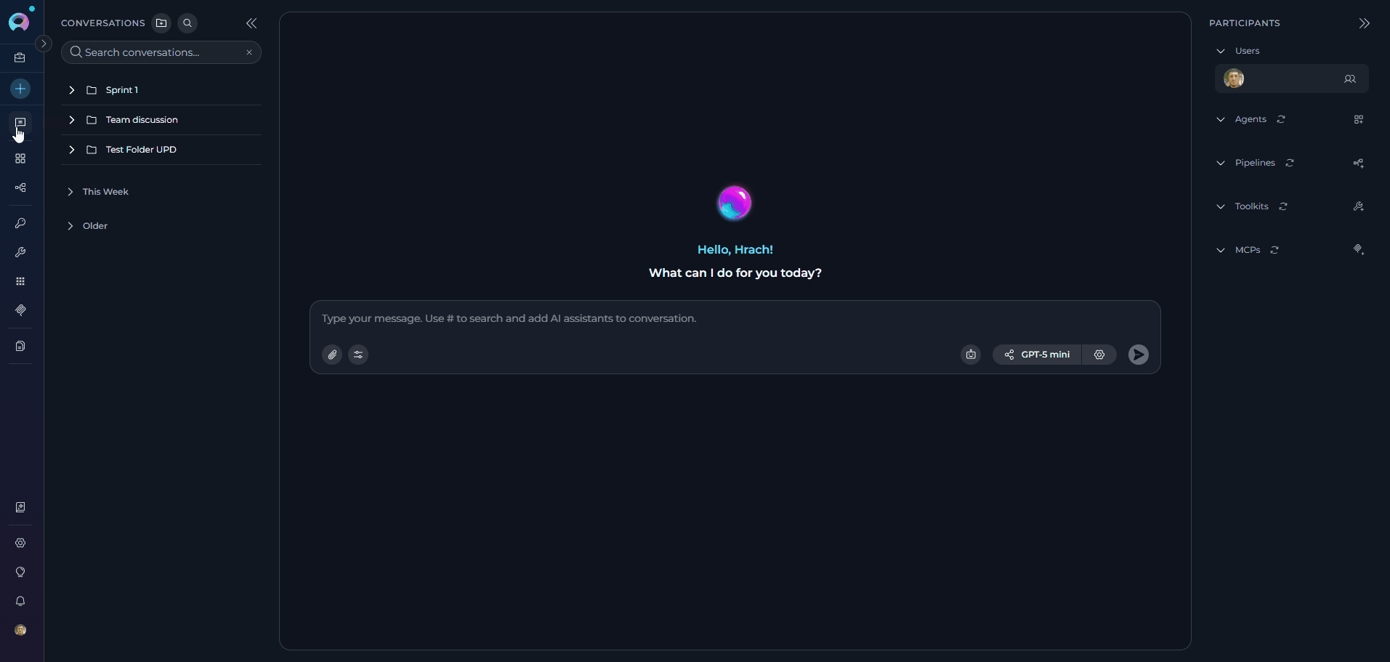Select the Test Folder UPD item
Image resolution: width=1390 pixels, height=662 pixels.
pos(140,149)
